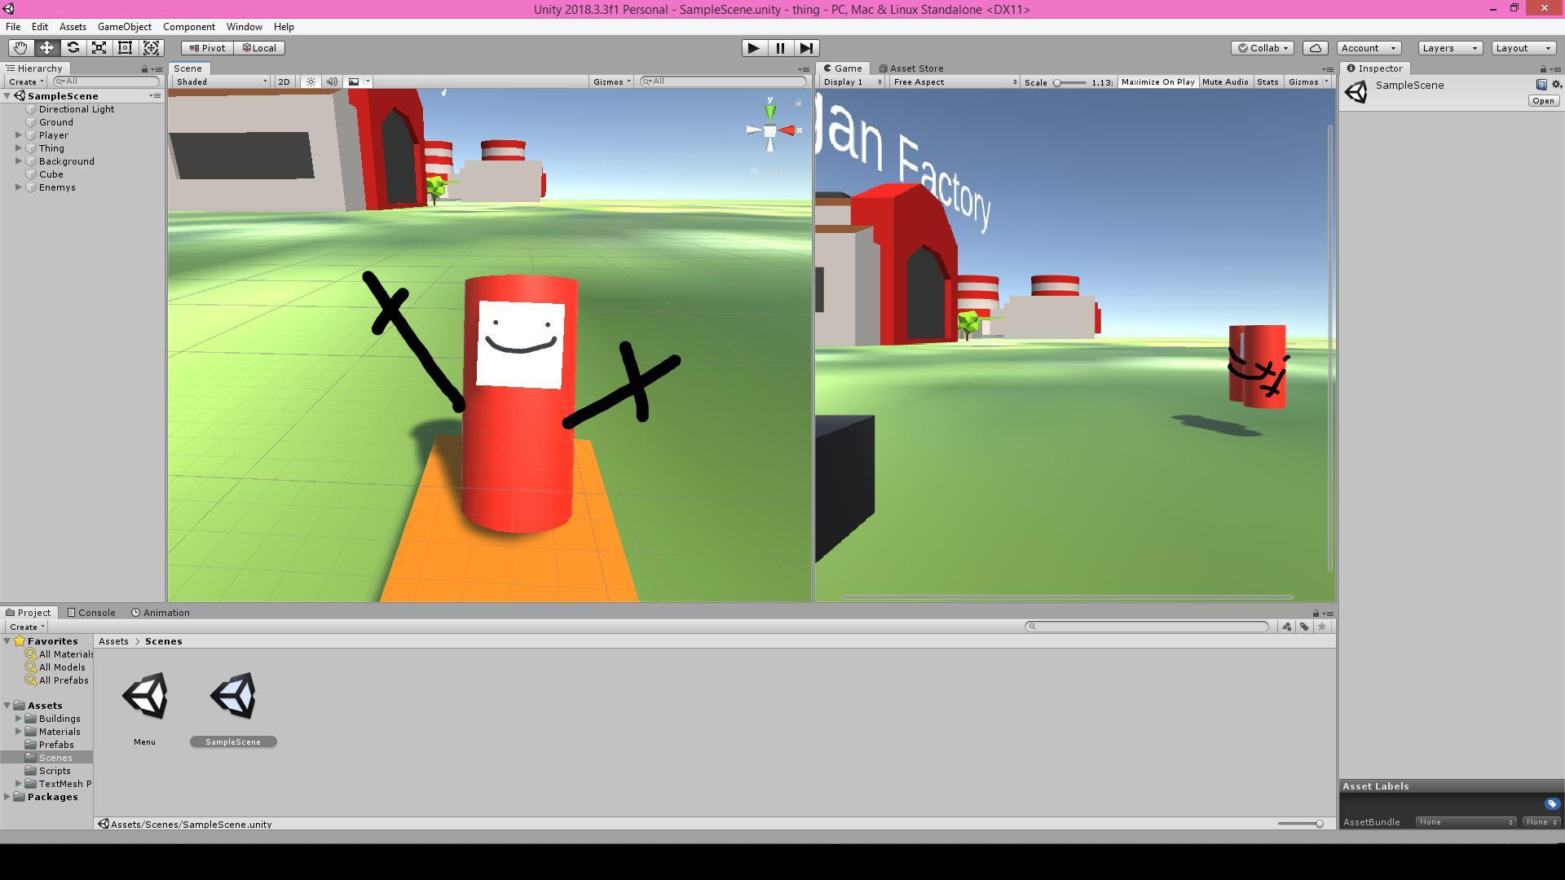The image size is (1565, 880).
Task: Click the Stats button in the Game view
Action: (1267, 81)
